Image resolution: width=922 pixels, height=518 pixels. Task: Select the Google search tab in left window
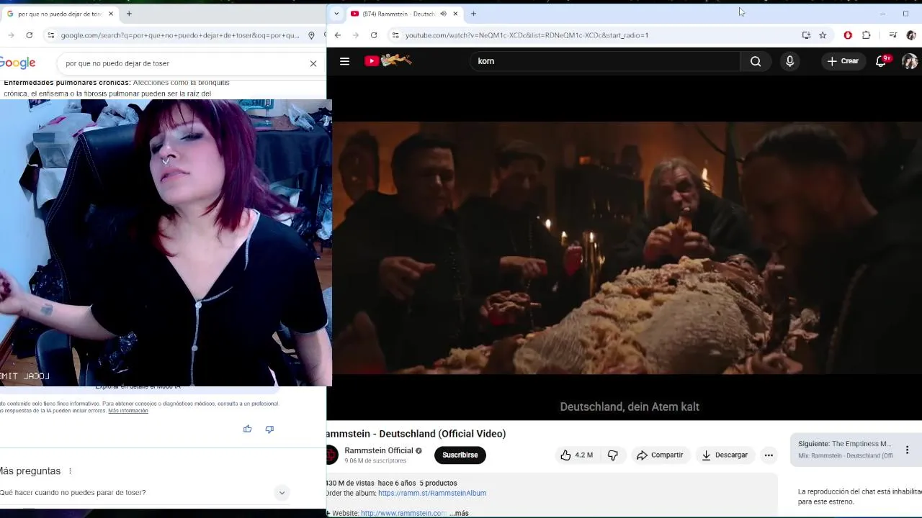[x=60, y=14]
